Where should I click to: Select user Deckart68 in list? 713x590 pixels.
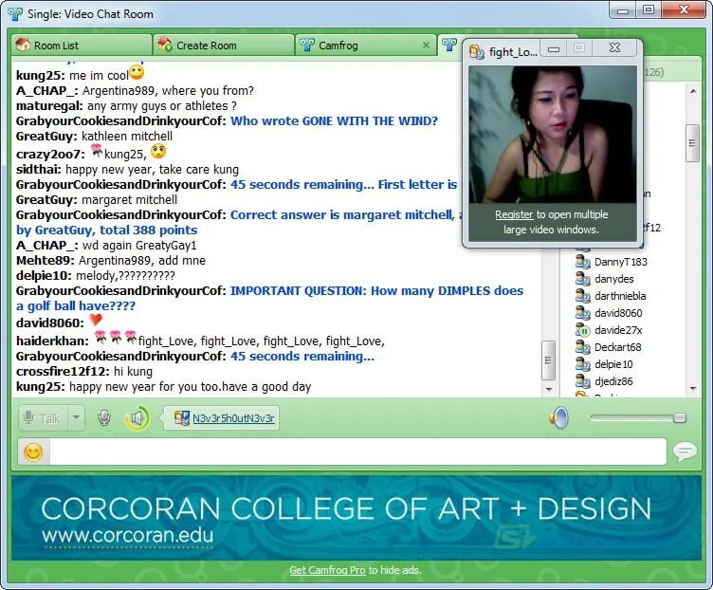617,347
